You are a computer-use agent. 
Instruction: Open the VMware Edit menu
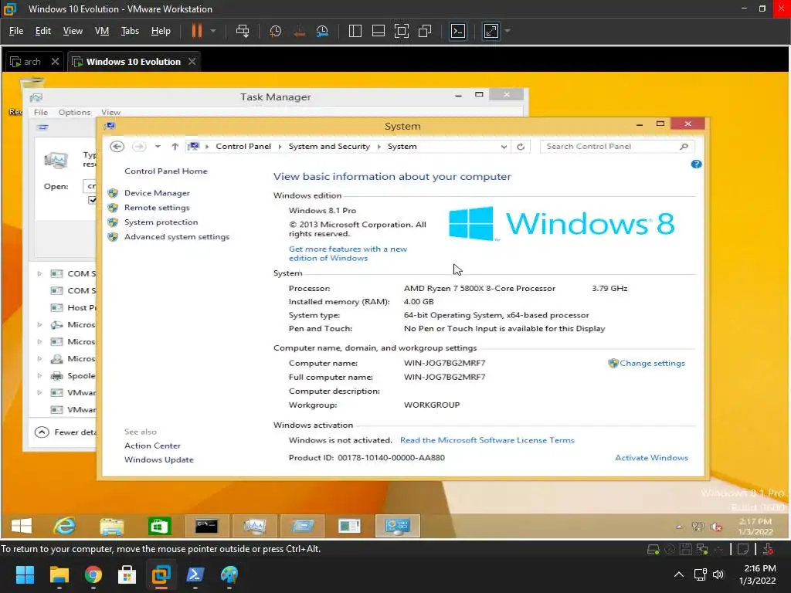point(43,31)
